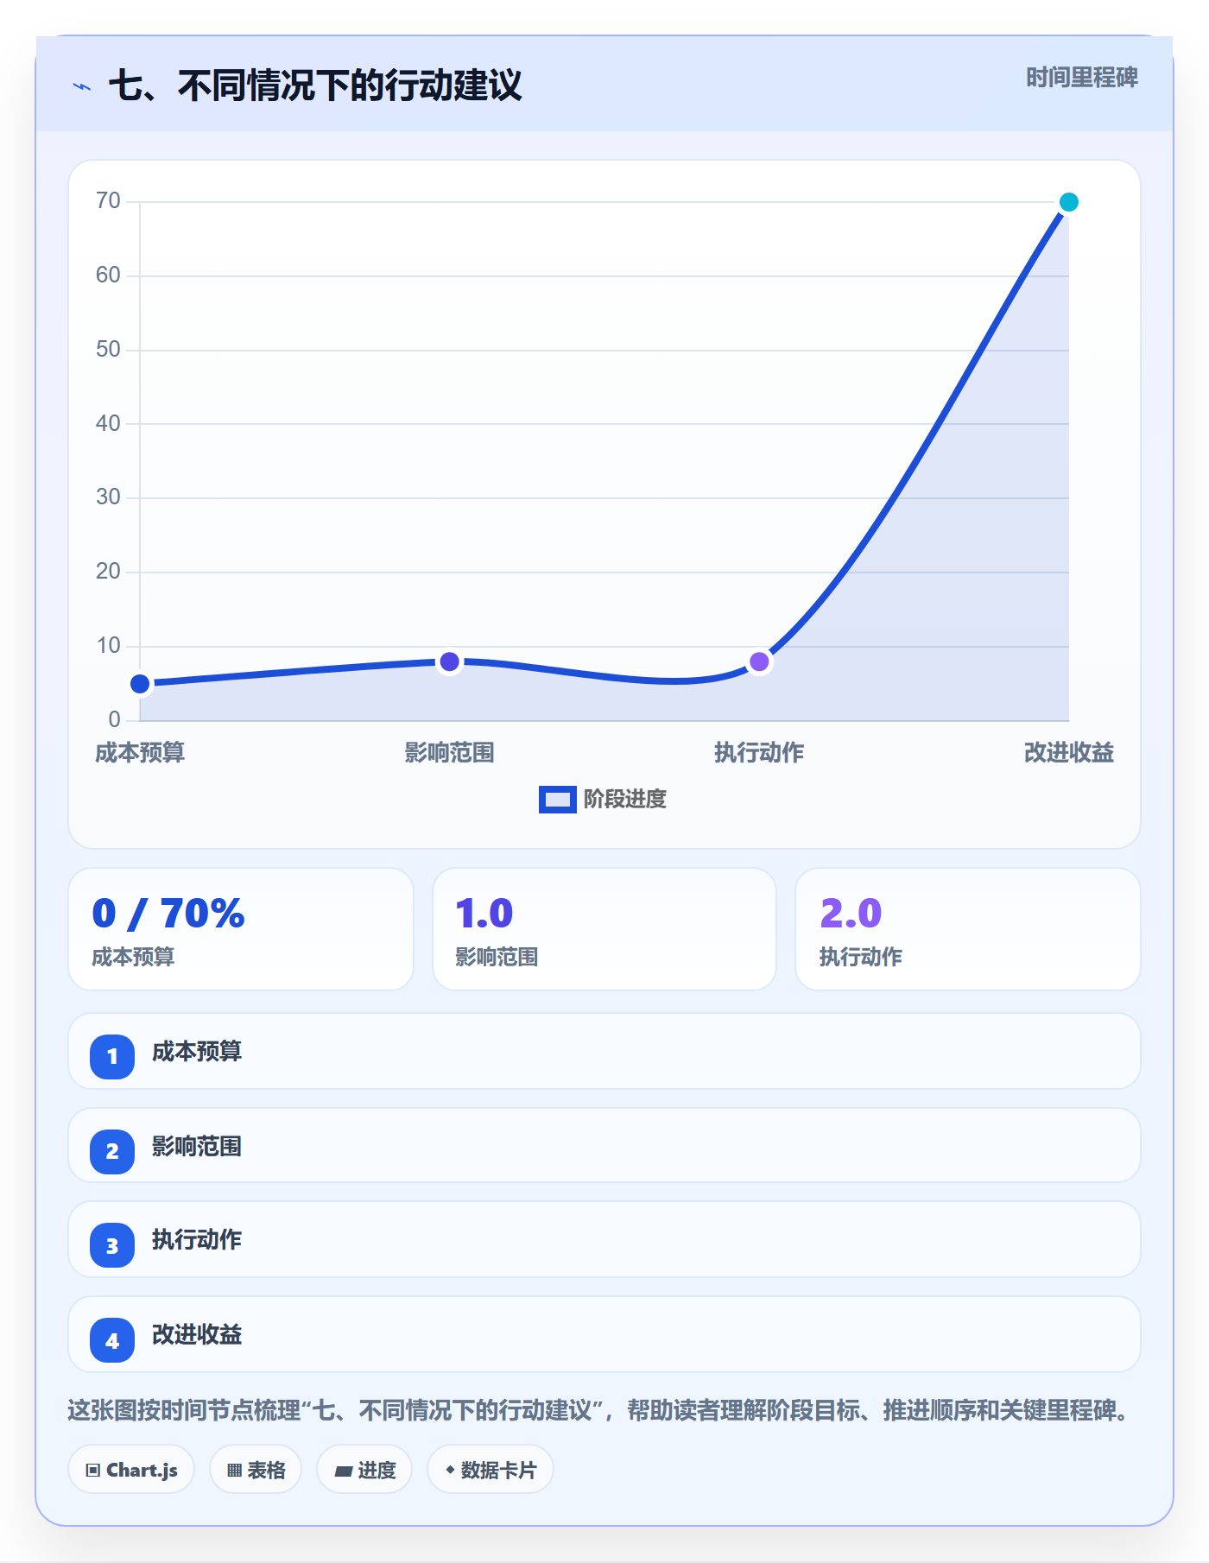Click the 成本预算 x-axis label
This screenshot has height=1563, width=1209.
click(x=140, y=753)
